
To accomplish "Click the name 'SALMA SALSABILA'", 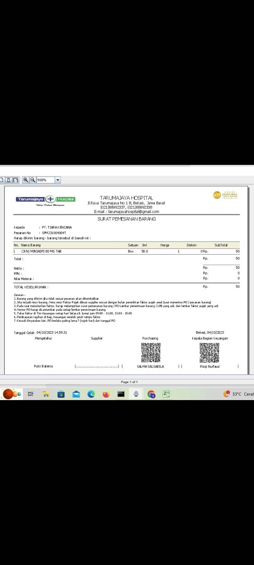I will click(150, 367).
